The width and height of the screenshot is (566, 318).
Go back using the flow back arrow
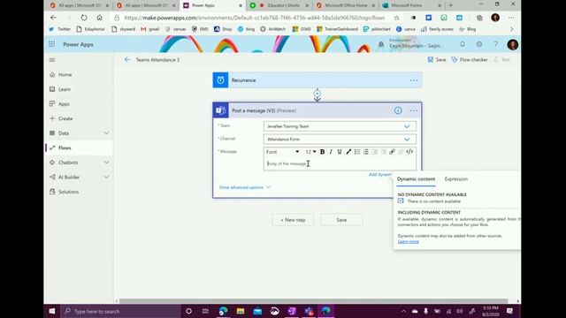tap(127, 60)
